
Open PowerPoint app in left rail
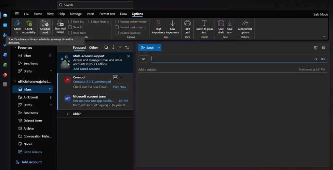tap(5, 75)
